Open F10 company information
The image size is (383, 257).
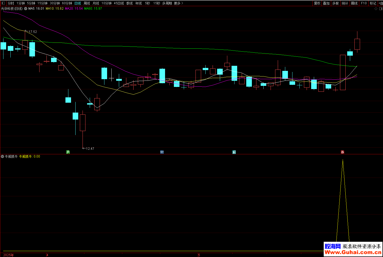[x=364, y=3]
